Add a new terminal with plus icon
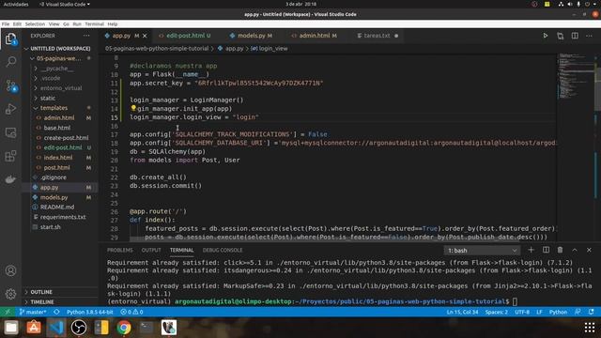 tap(531, 250)
